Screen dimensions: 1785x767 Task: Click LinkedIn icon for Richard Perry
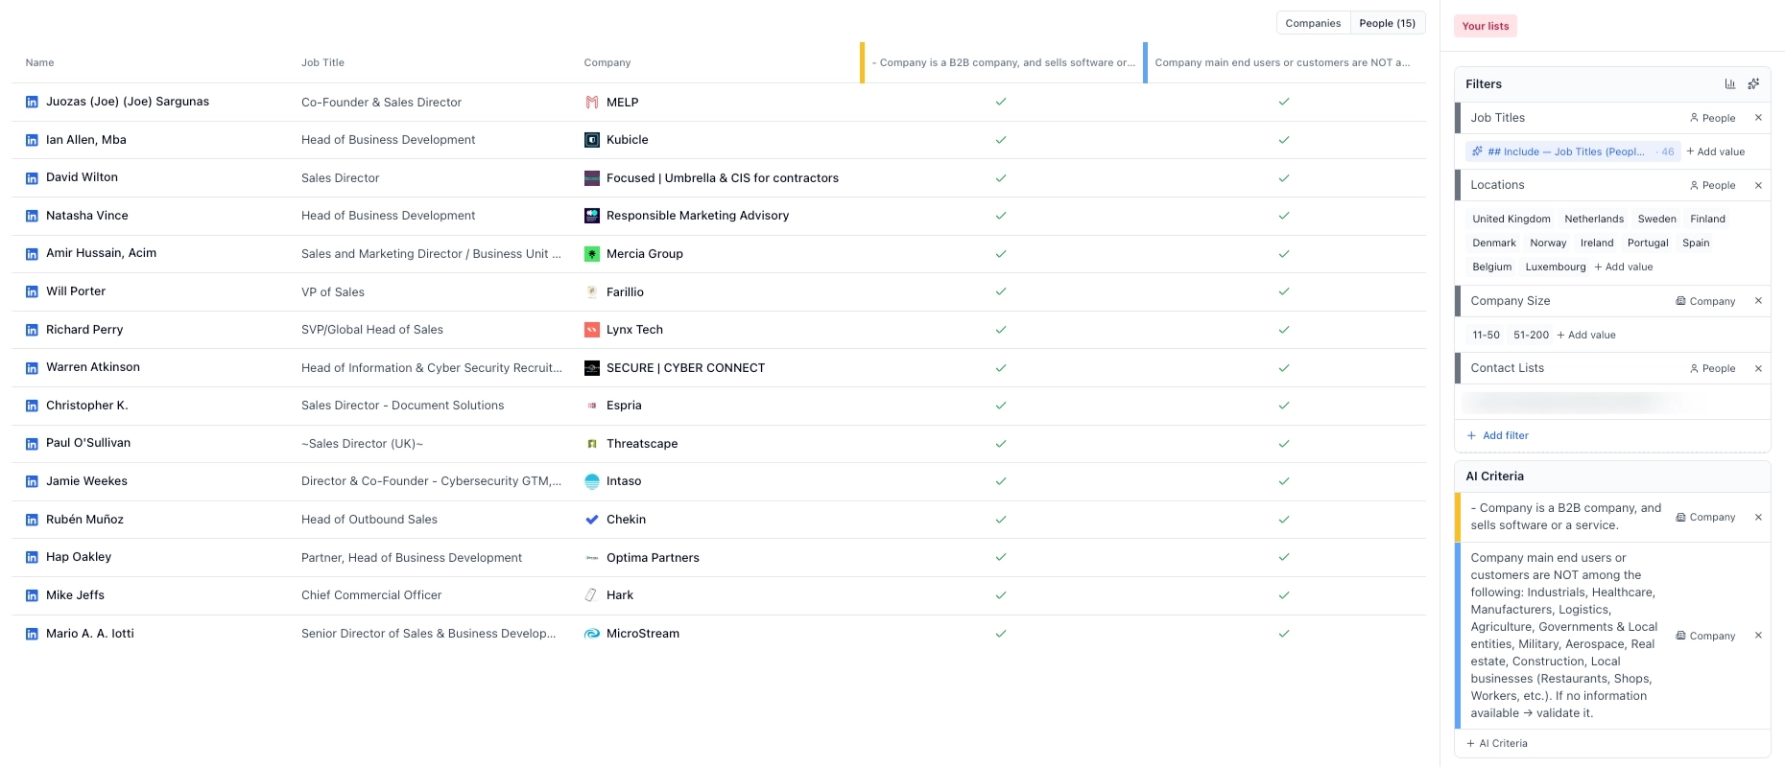(32, 330)
